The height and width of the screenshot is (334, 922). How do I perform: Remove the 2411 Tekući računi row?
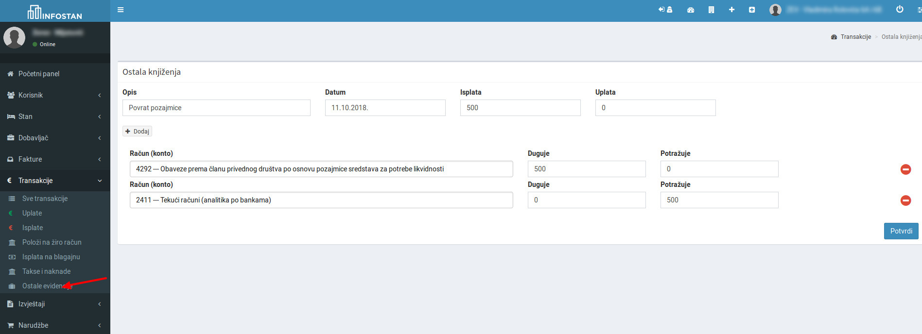[905, 200]
